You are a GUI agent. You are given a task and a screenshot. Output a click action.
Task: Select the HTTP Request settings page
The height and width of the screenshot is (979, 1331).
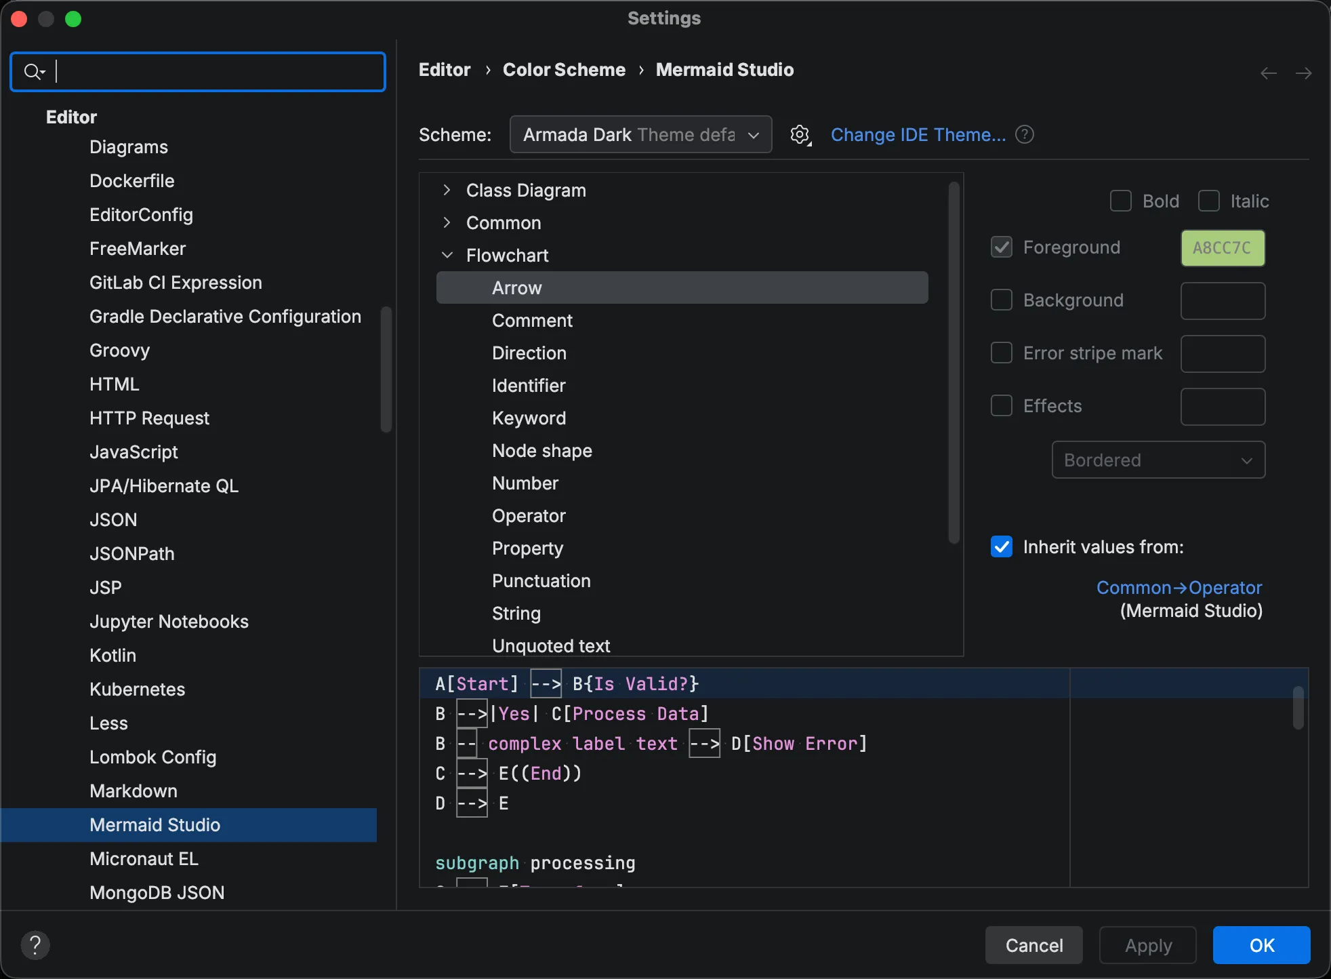[x=149, y=418]
